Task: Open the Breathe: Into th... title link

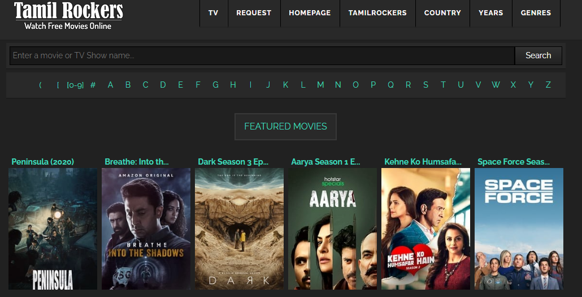Action: tap(137, 162)
